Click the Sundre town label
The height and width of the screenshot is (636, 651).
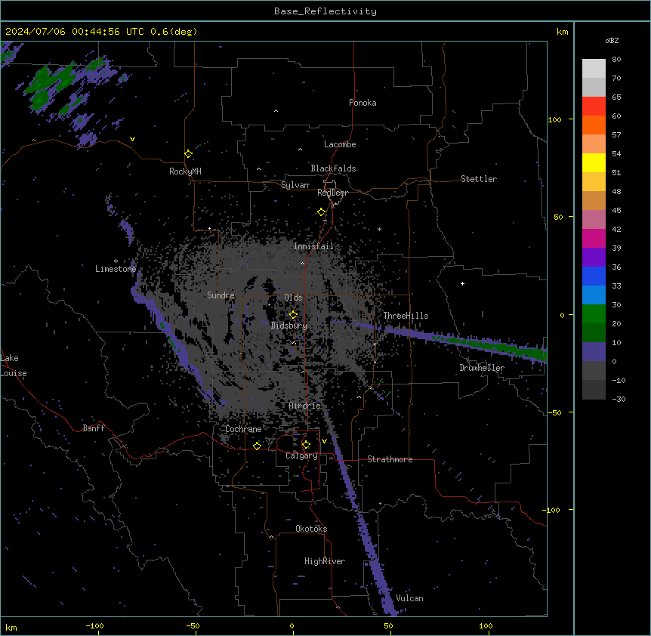click(x=221, y=295)
